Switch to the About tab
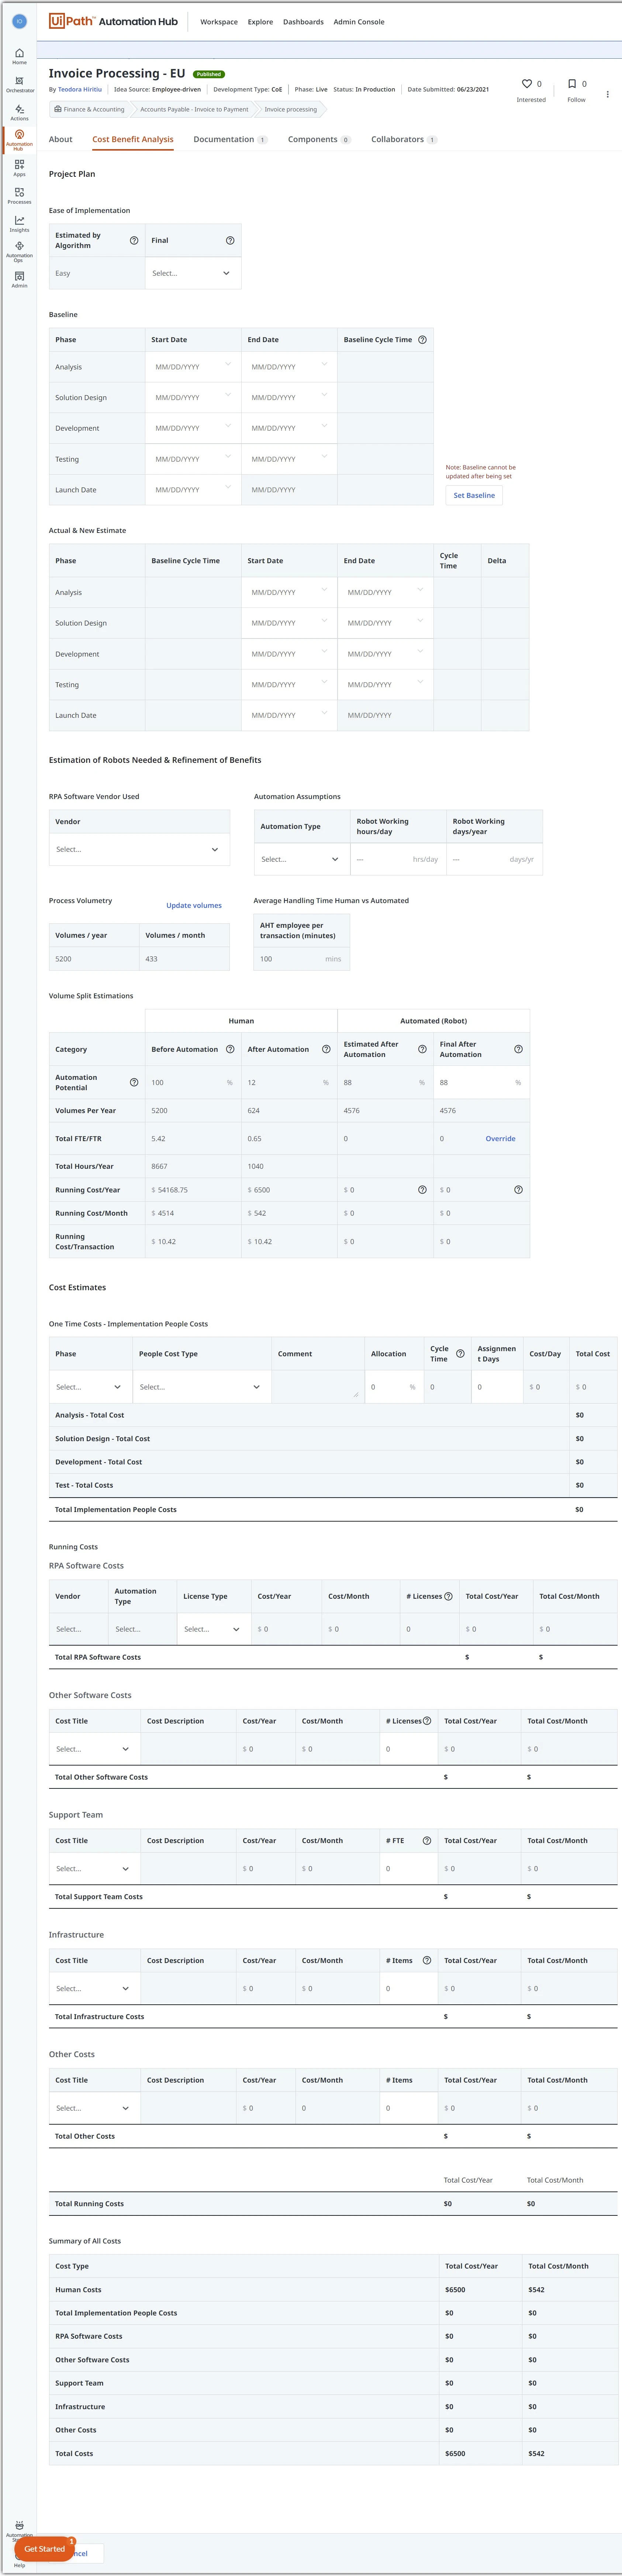The width and height of the screenshot is (622, 2576). click(x=61, y=139)
